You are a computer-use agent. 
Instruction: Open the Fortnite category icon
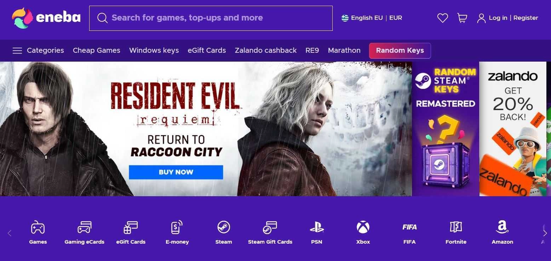click(456, 227)
